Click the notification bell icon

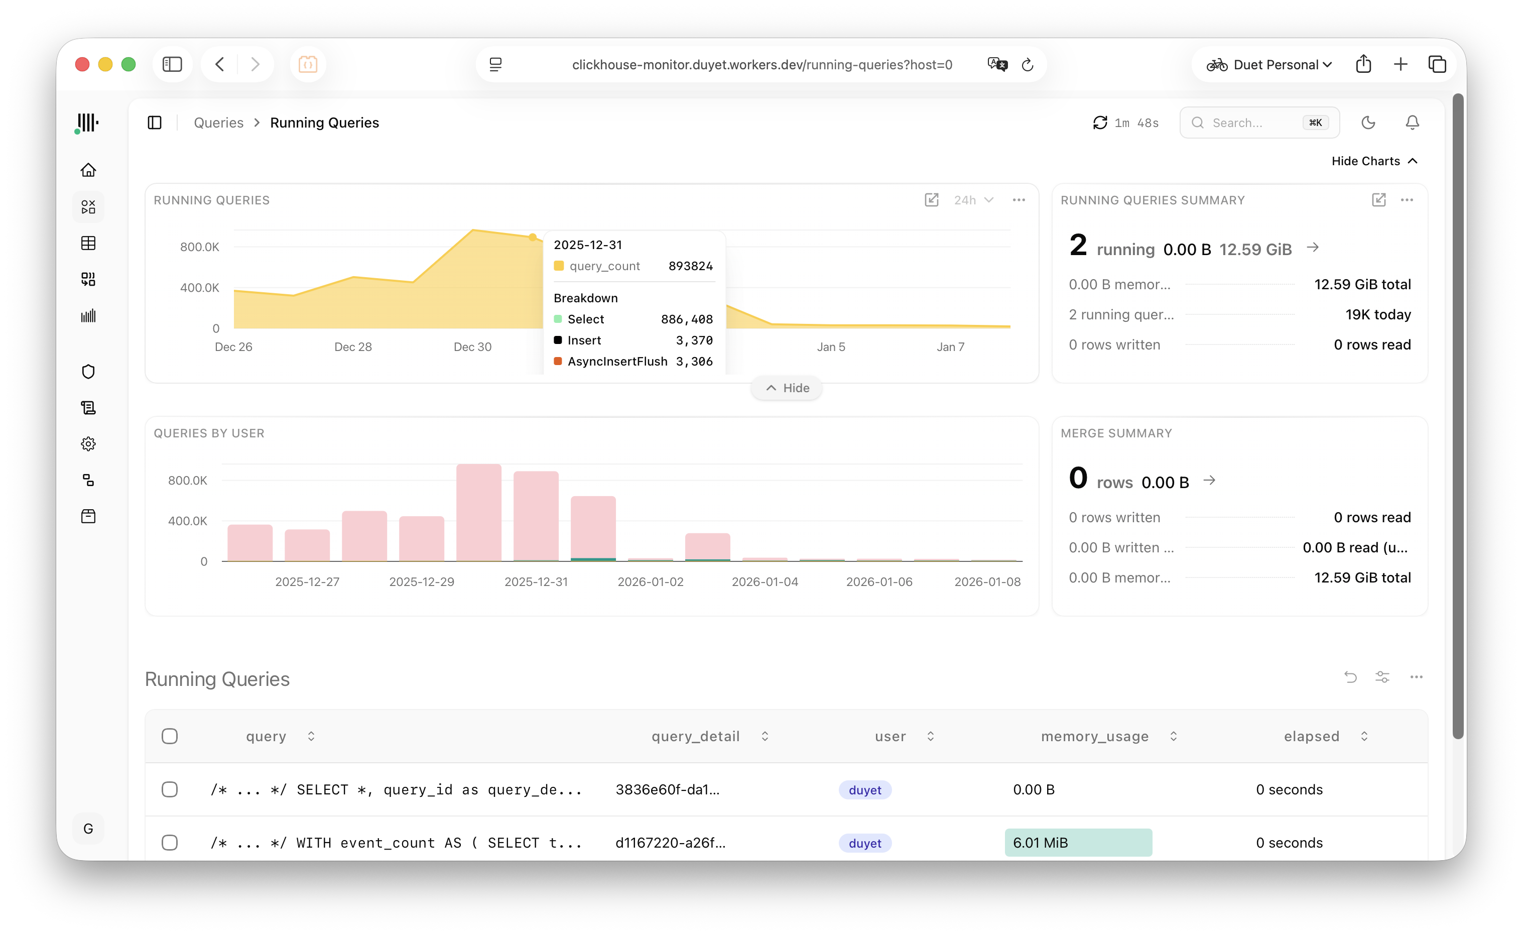click(1413, 123)
